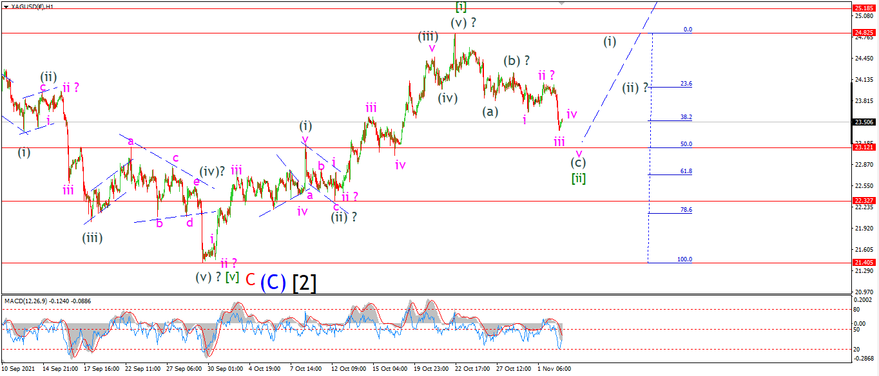Screen dimensions: 879x376
Task: Click the 100.0 Fibonacci level label
Action: (x=685, y=259)
